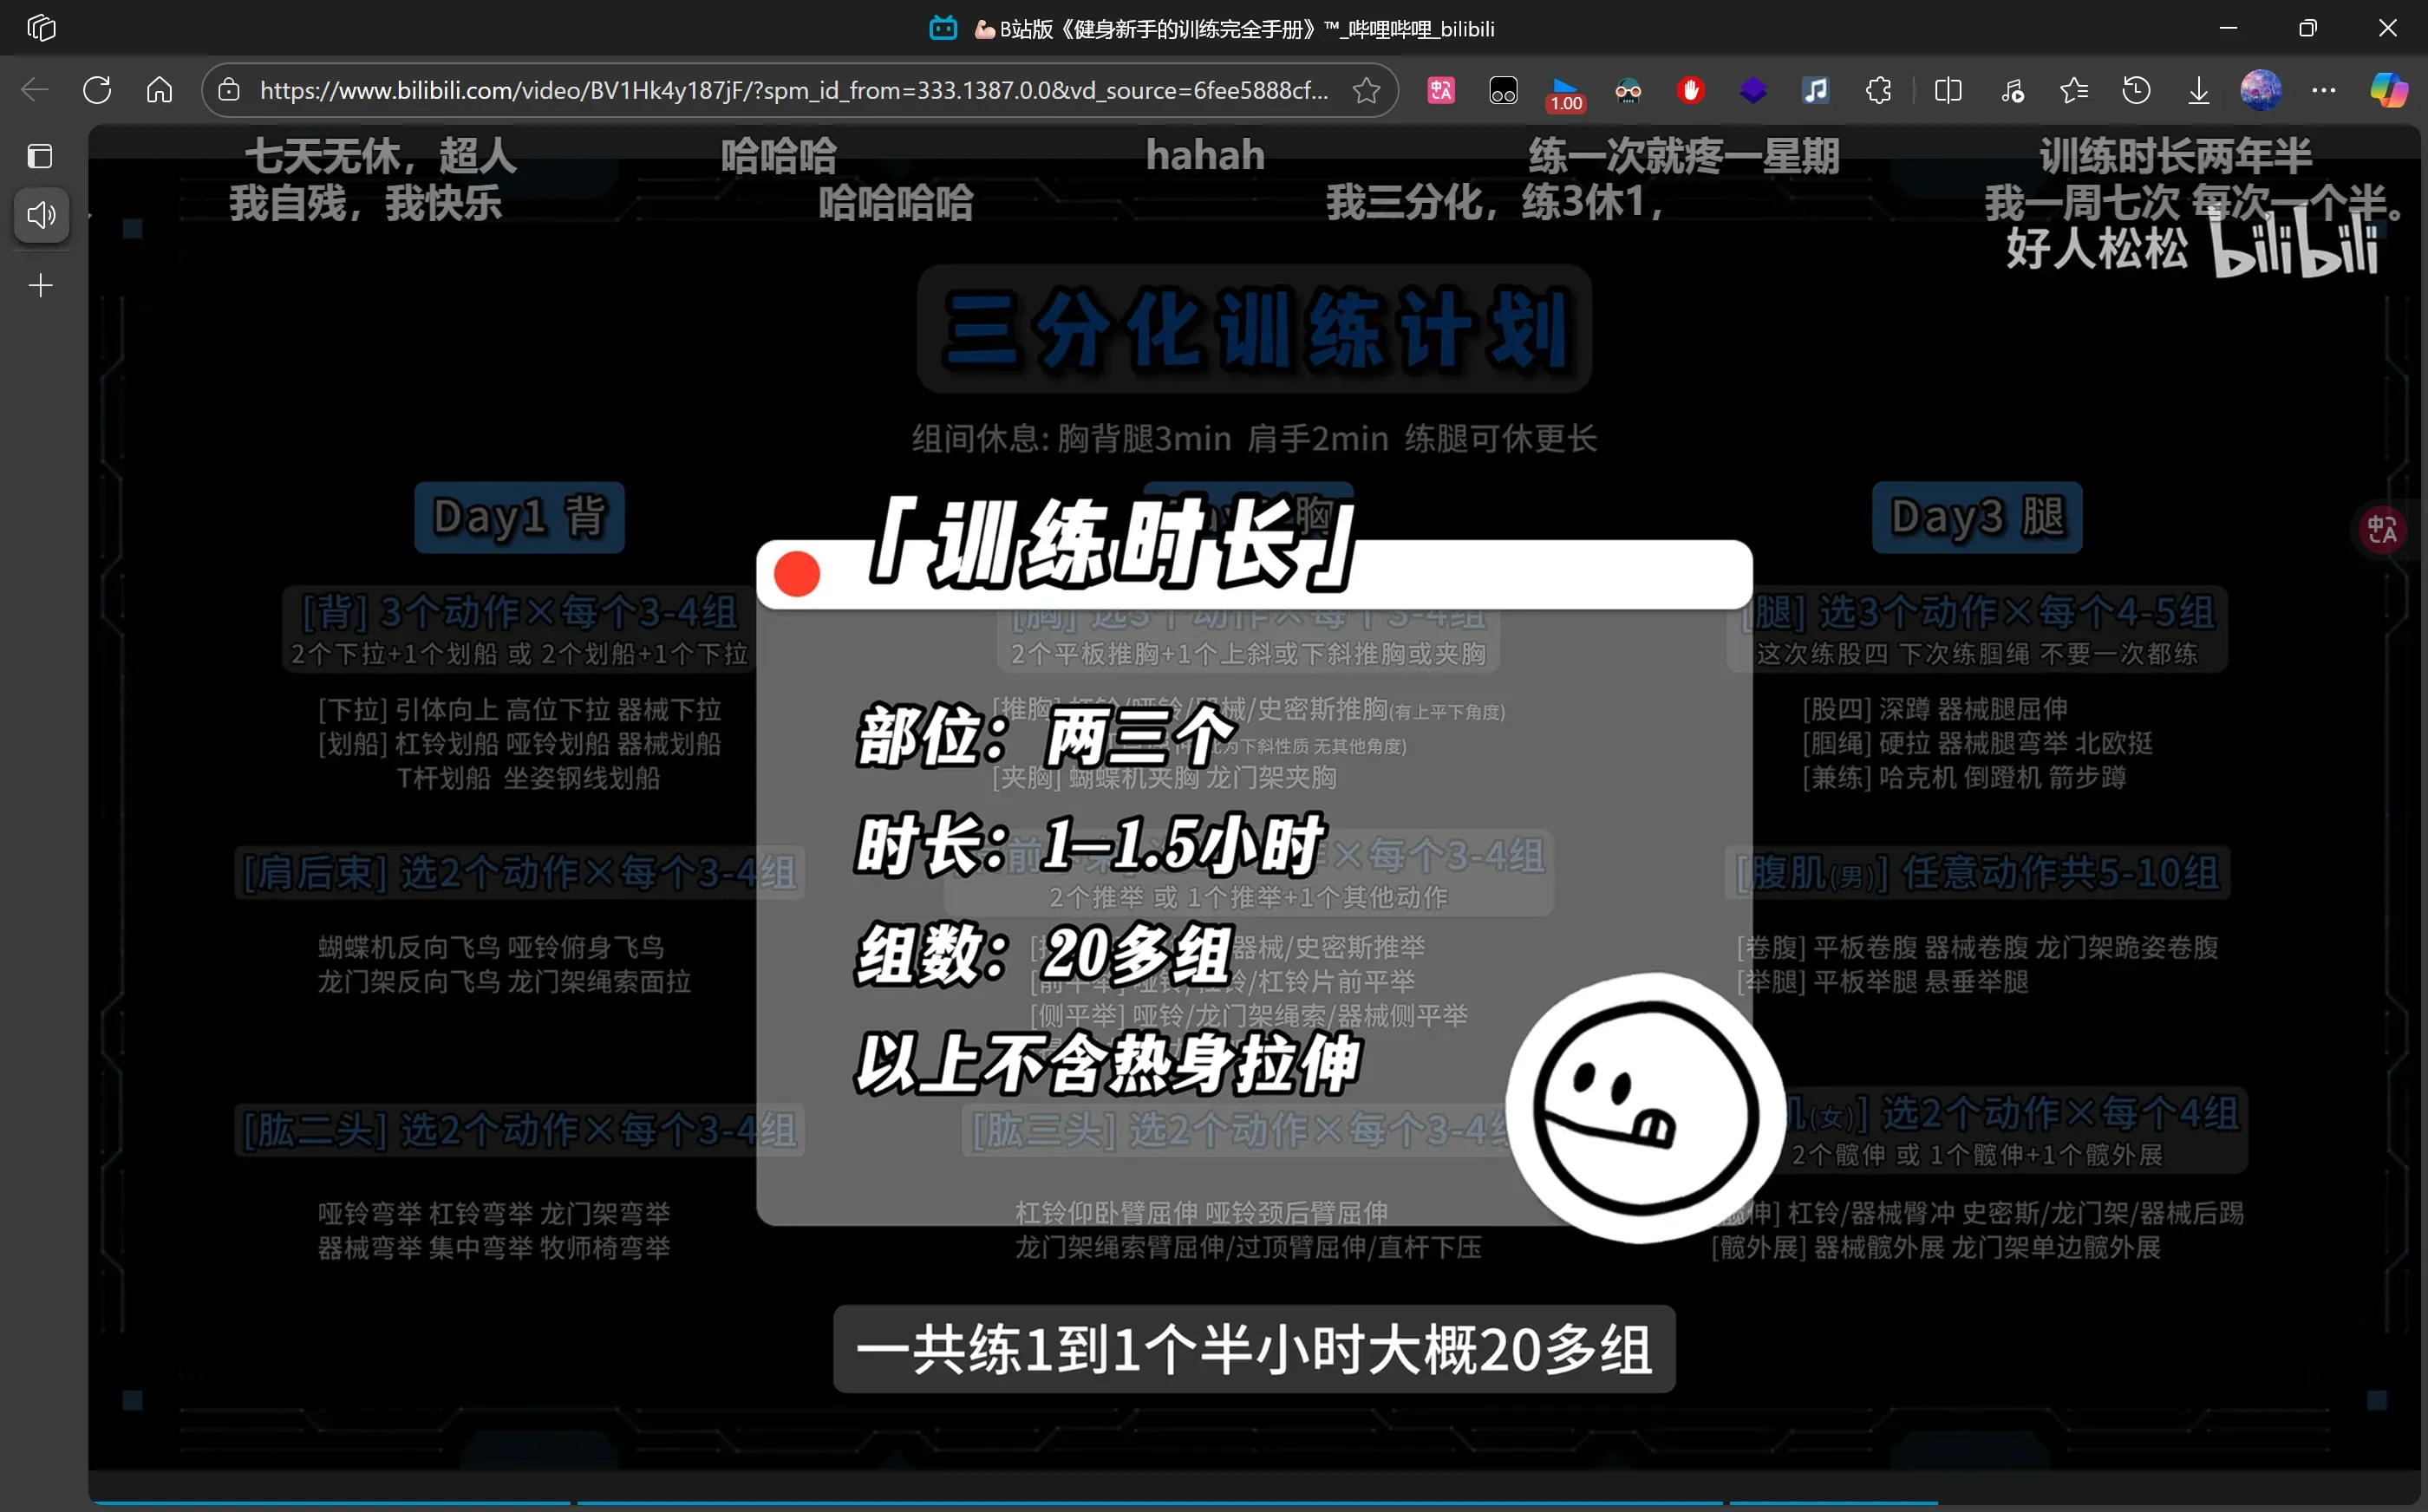The height and width of the screenshot is (1512, 2428).
Task: Open the pink translate extension in toolbar
Action: [x=1441, y=90]
